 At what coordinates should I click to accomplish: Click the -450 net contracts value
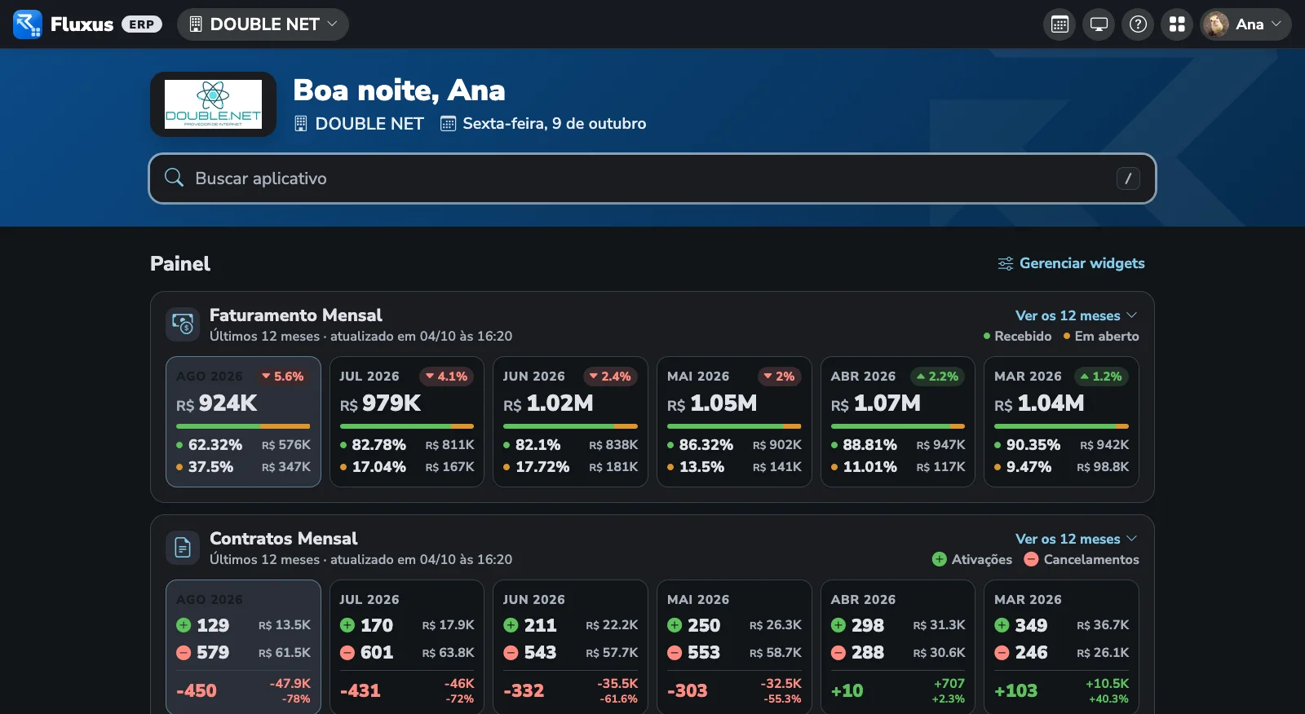point(197,690)
